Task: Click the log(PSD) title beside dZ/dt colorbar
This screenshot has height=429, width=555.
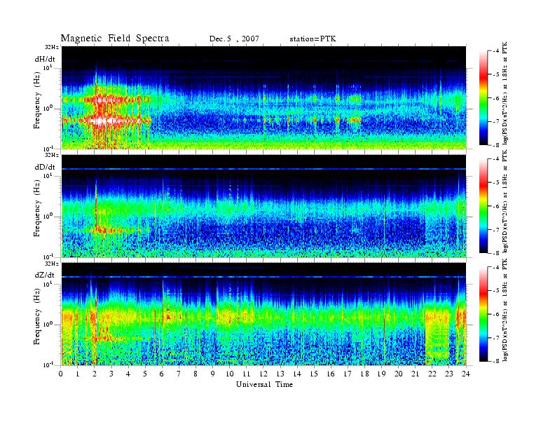Action: tap(505, 310)
